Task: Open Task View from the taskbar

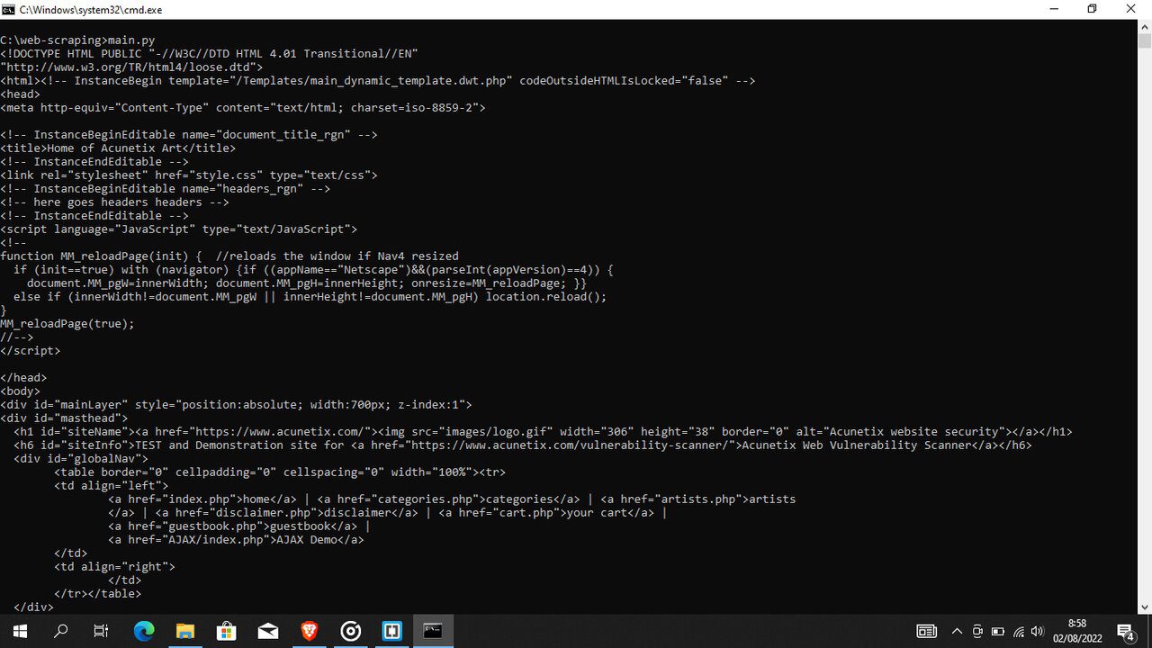Action: 101,630
